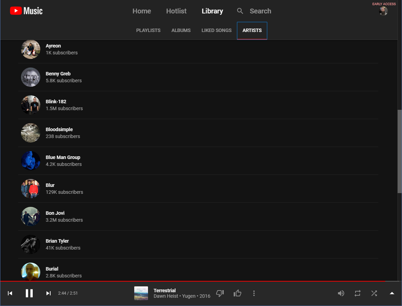The height and width of the screenshot is (306, 402).
Task: Open the Blur artist avatar
Action: click(31, 189)
